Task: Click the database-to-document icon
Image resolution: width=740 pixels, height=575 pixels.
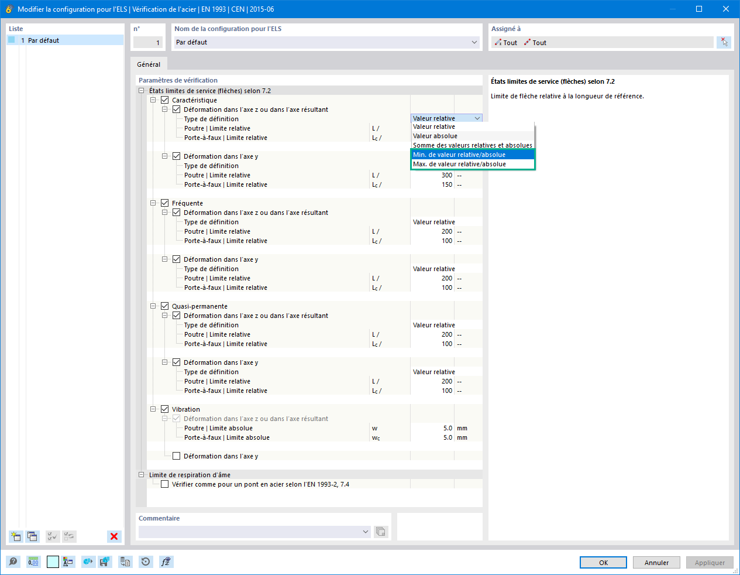Action: click(125, 562)
